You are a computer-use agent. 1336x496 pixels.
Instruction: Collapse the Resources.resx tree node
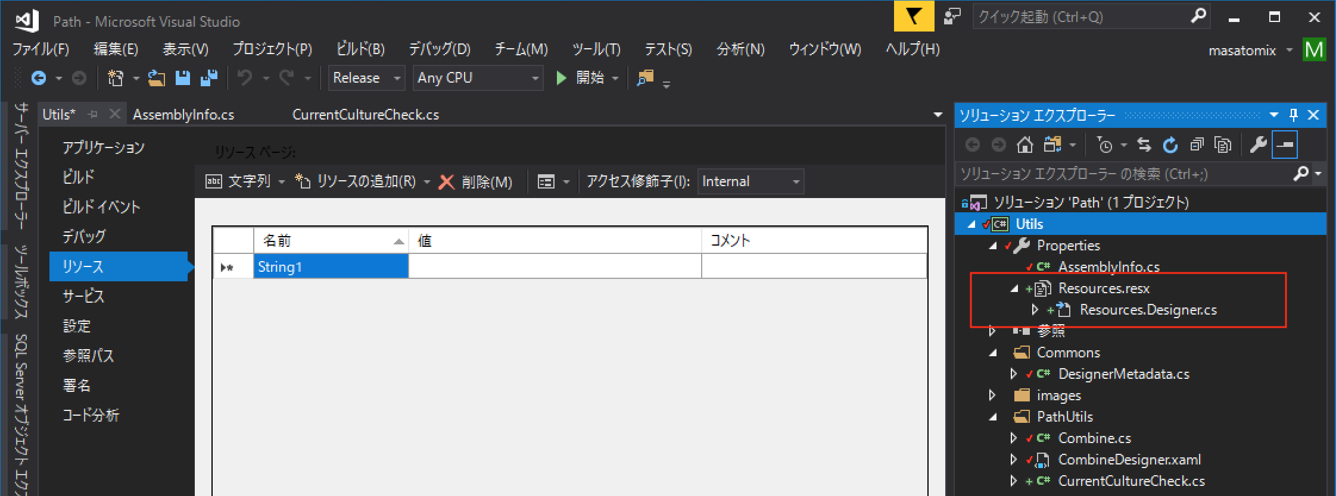pos(1014,288)
